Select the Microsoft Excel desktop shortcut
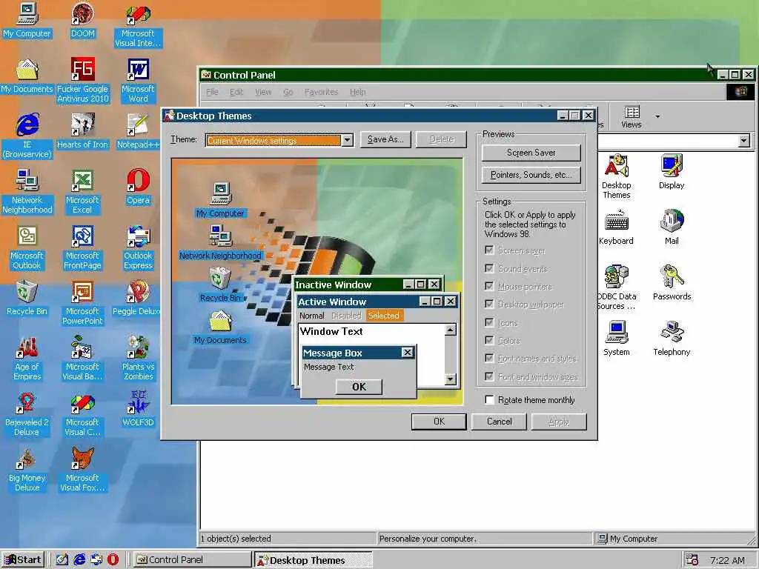 (83, 192)
